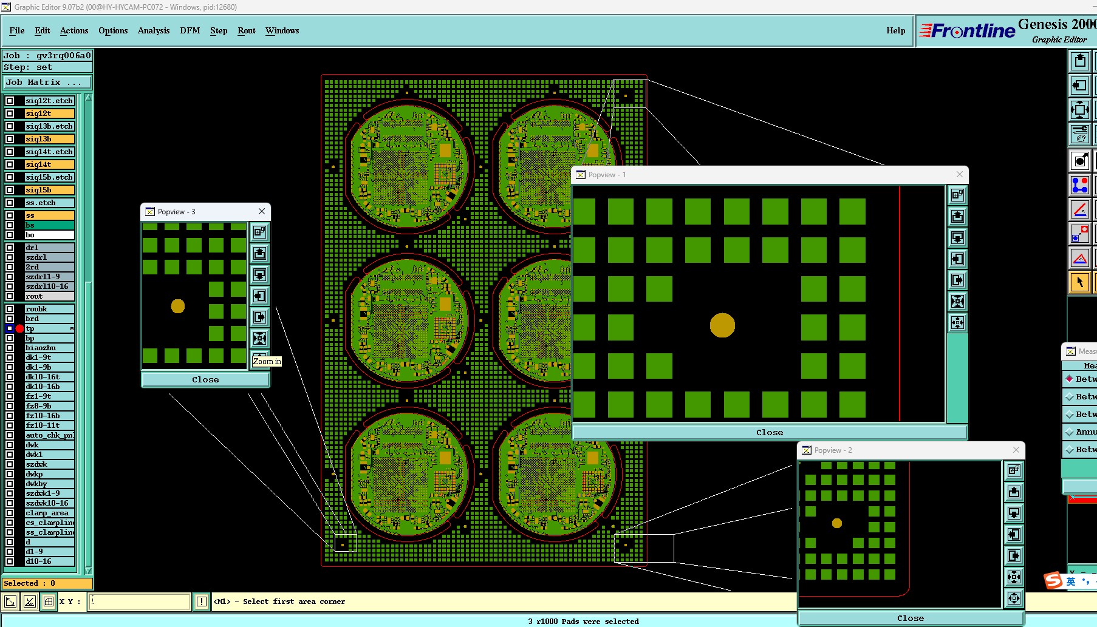Click Close button in Popview 2

[x=911, y=618]
